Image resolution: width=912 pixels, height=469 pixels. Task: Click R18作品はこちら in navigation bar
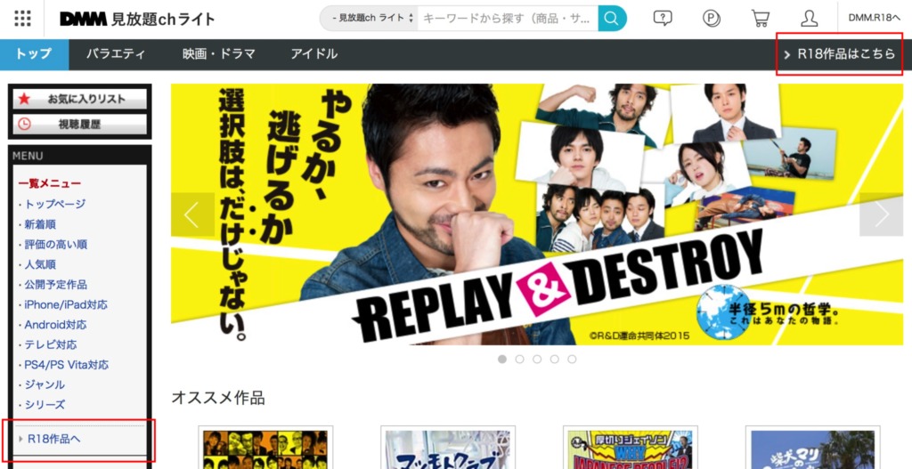(839, 54)
